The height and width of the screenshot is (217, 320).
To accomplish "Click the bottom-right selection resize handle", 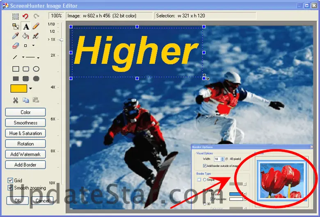I will 203,78.
